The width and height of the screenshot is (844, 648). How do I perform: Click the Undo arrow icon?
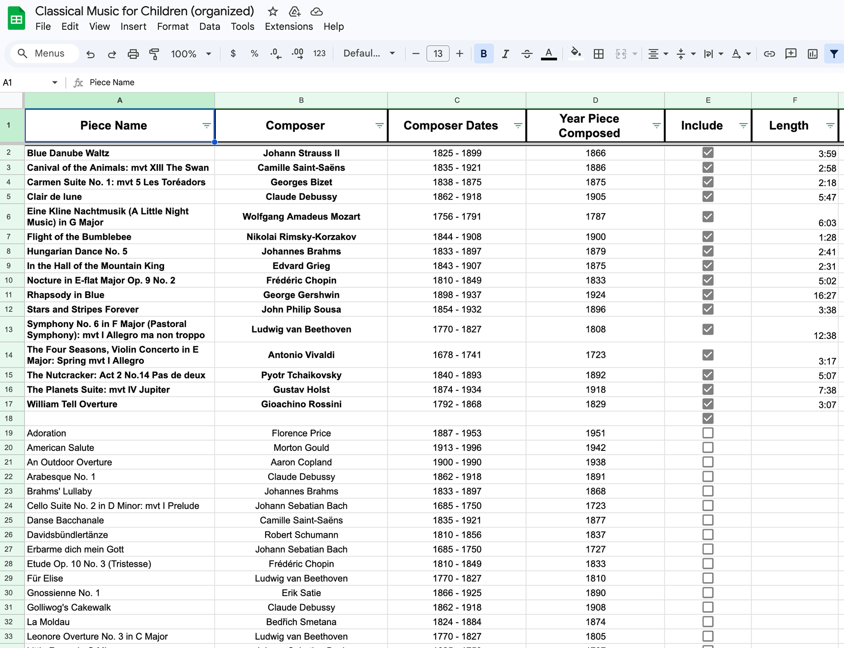[x=91, y=54]
